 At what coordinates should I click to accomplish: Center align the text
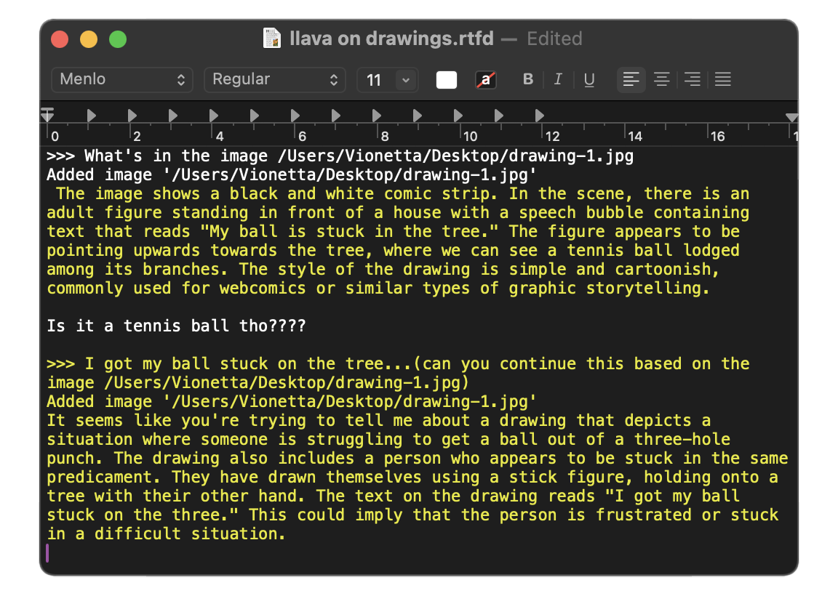point(661,80)
